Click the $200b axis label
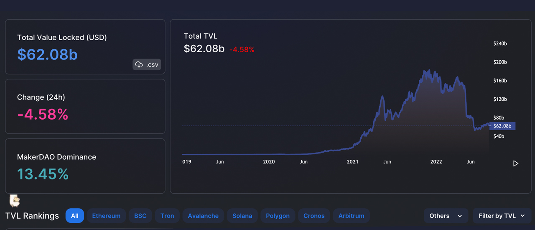Screen dimensions: 535x230 (500, 62)
